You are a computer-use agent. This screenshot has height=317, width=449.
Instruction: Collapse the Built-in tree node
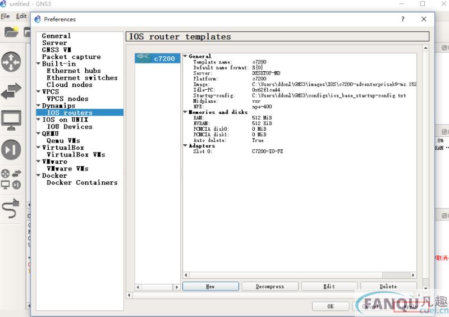click(x=39, y=63)
